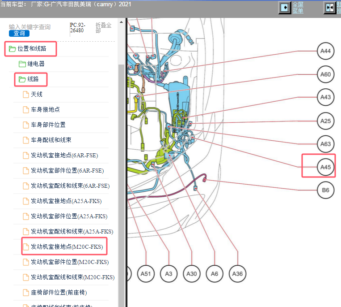Click the fullscreen menu arrow icon
Viewport: 341px width, 307px height.
(285, 8)
